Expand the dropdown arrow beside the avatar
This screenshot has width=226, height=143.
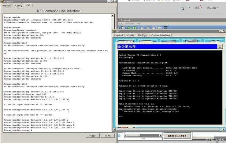point(189,8)
